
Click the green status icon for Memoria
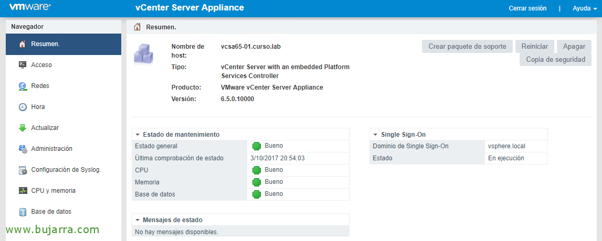coord(257,182)
